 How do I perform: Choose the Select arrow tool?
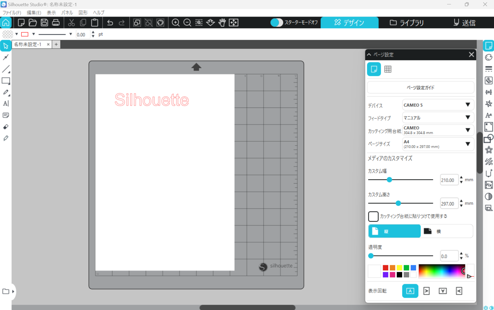point(6,46)
